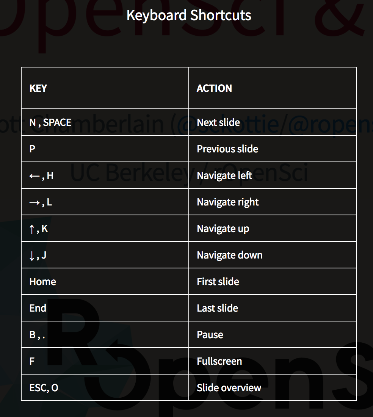This screenshot has width=373, height=417.
Task: Click the 'ESC, O' key cell
Action: [105, 387]
